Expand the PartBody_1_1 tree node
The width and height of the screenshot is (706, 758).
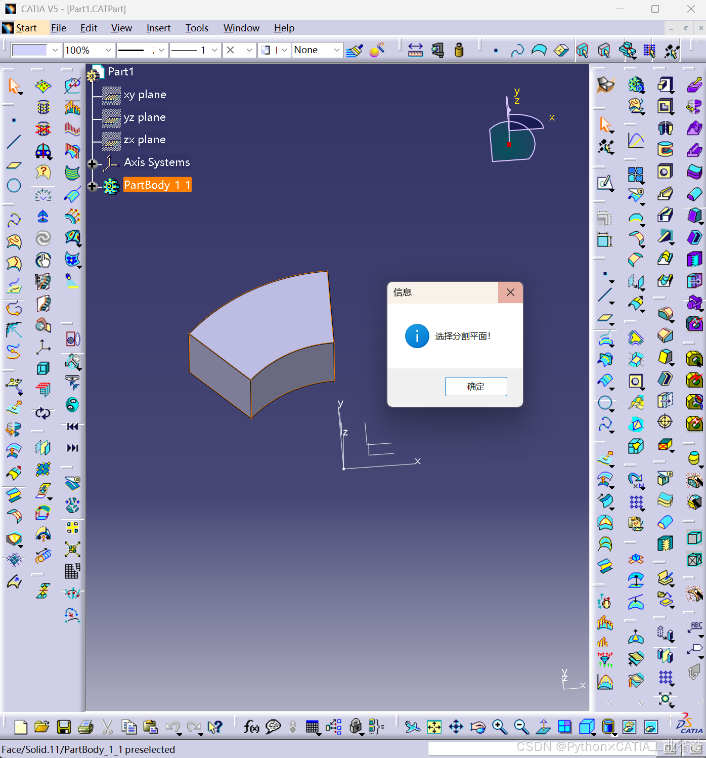click(92, 186)
